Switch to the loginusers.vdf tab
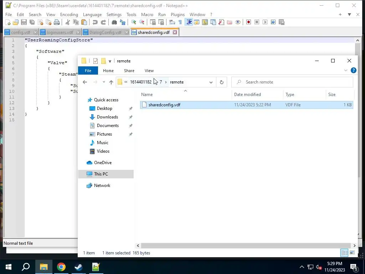365x274 pixels. [60, 32]
